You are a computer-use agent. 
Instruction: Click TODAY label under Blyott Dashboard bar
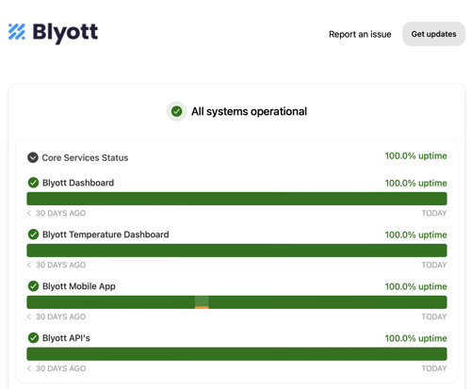434,213
